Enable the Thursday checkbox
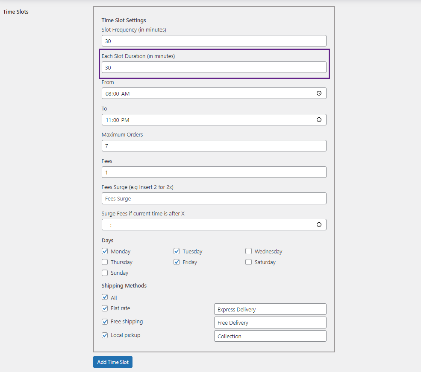The width and height of the screenshot is (421, 372). tap(105, 262)
